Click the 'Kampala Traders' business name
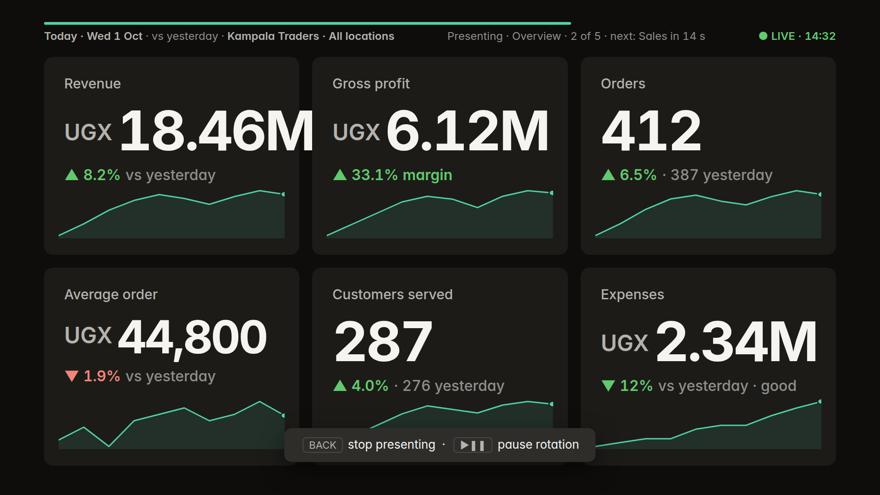 point(273,36)
